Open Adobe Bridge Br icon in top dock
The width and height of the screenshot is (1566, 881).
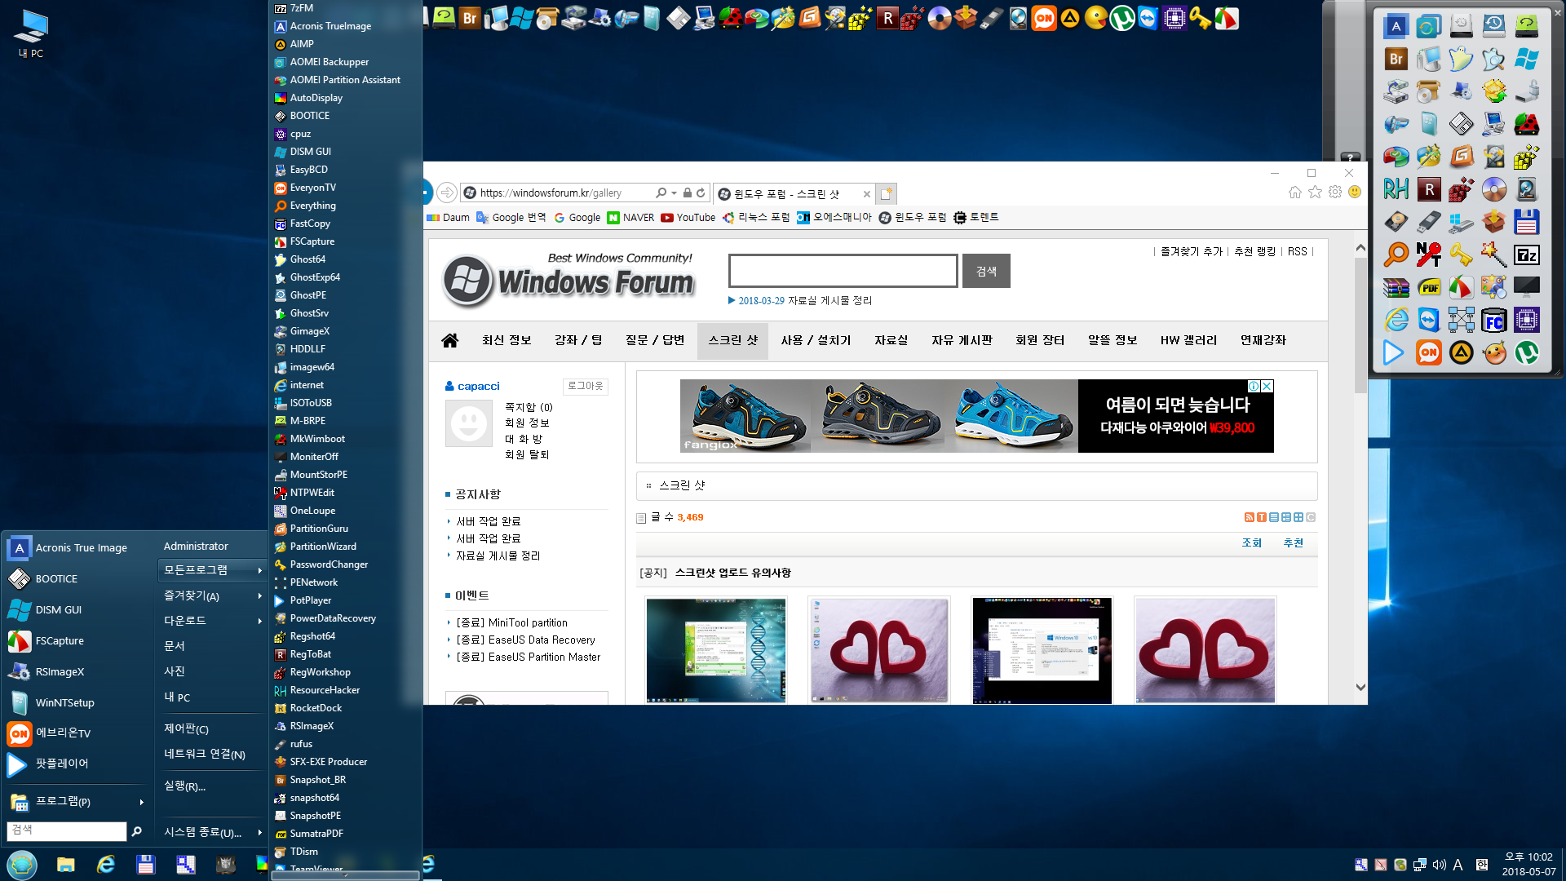pos(470,18)
